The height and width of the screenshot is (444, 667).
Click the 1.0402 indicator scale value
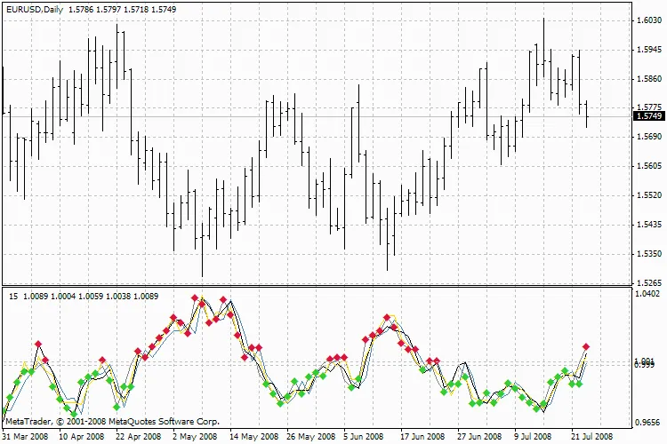pos(648,294)
